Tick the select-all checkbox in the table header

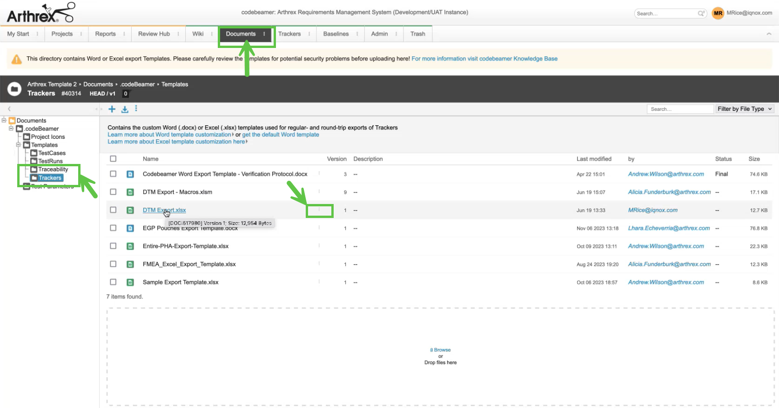point(113,159)
